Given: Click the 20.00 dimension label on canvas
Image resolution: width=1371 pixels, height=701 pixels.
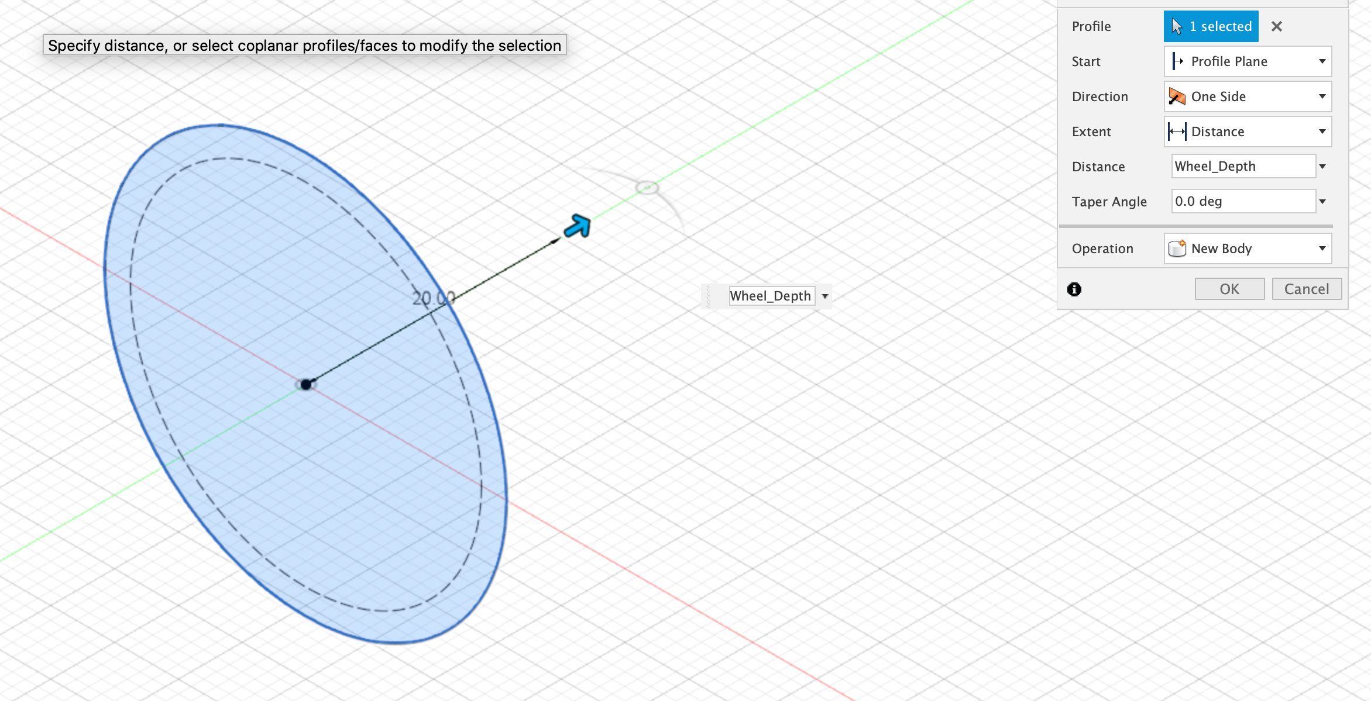Looking at the screenshot, I should coord(434,298).
